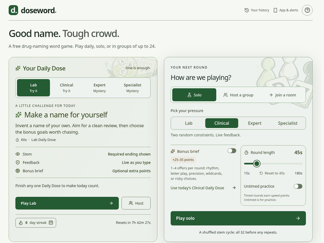
Task: Click Use today's Clinical Daily Dose link
Action: coord(203,188)
